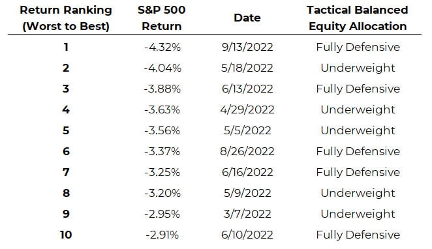Select the -4.32% return cell
Image resolution: width=432 pixels, height=249 pixels.
tap(162, 47)
